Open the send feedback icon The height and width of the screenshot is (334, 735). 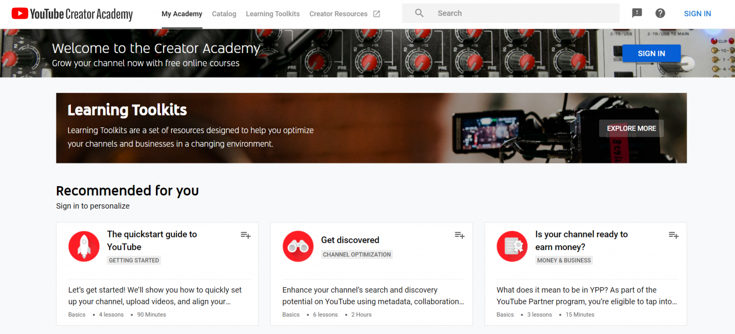click(x=637, y=13)
